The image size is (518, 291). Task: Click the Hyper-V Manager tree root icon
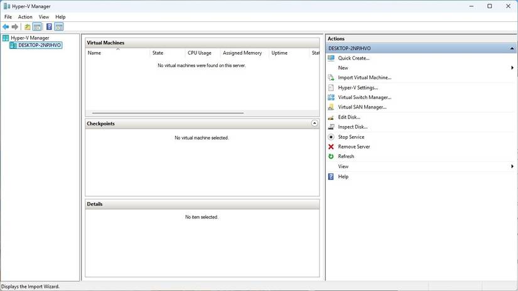pos(6,38)
